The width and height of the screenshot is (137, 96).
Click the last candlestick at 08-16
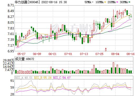(x=131, y=16)
